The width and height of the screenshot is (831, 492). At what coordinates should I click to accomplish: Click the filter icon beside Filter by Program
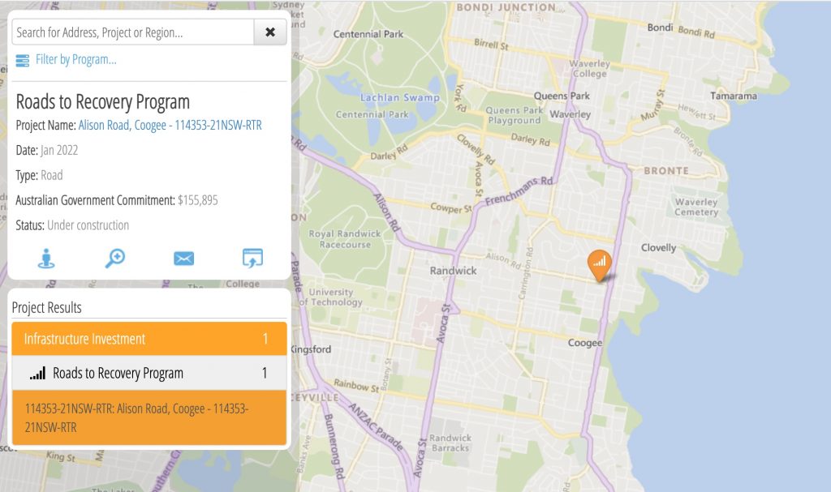point(23,60)
